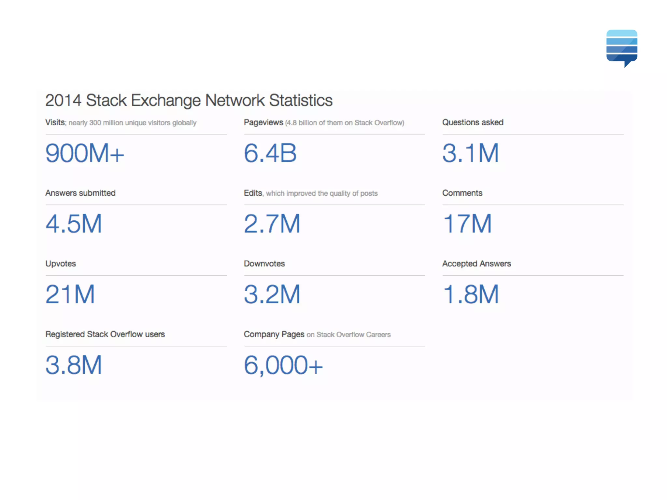Viewport: 667px width, 500px height.
Task: Click the 'Upvotes' label
Action: [61, 264]
